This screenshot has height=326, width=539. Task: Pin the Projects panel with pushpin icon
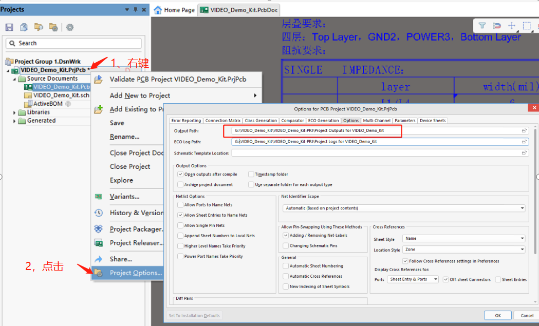point(135,10)
